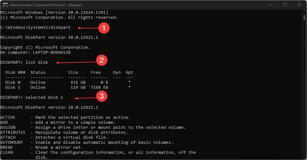This screenshot has width=307, height=160.
Task: Click the CLEAN command in help list
Action: pyautogui.click(x=7, y=152)
